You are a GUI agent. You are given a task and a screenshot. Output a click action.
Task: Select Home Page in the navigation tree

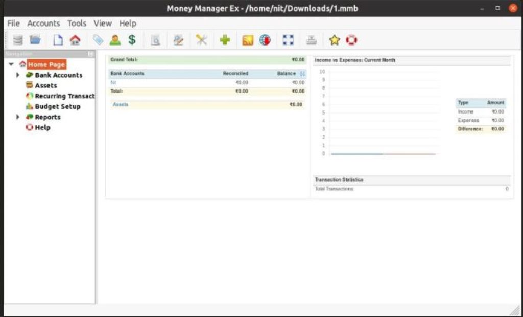(x=46, y=64)
